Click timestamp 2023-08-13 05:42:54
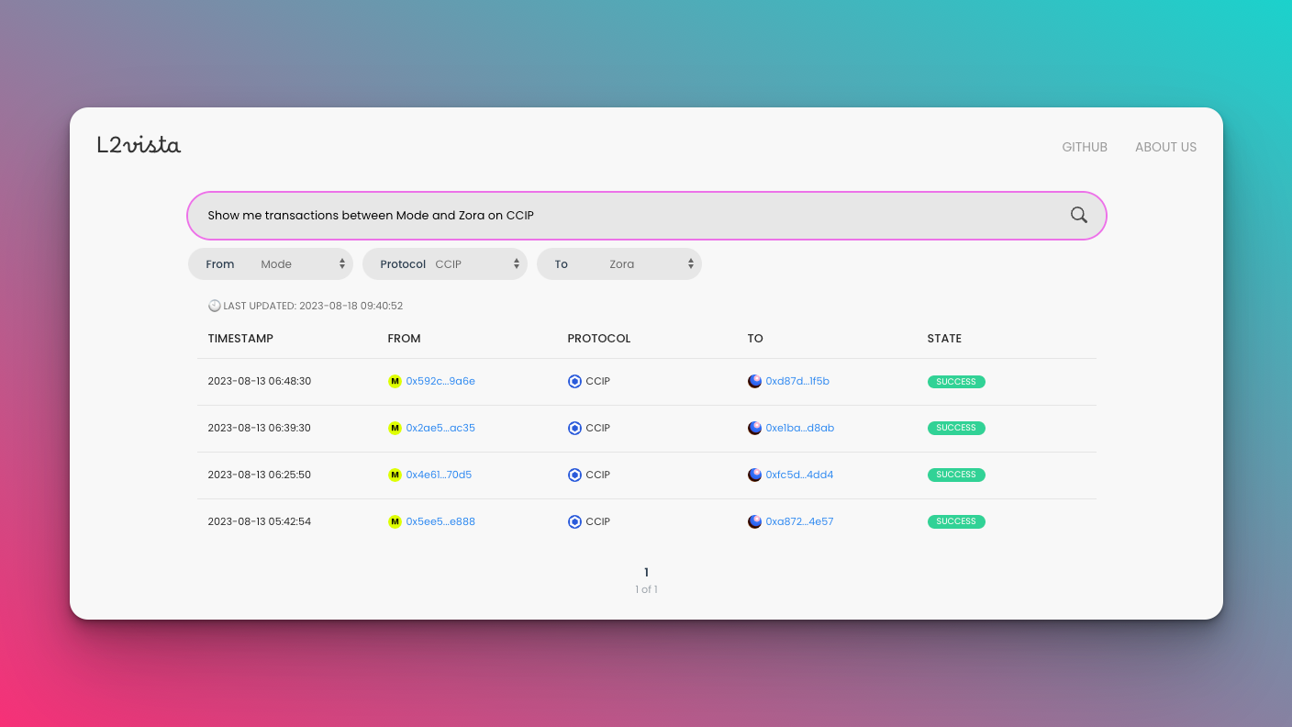Screen dimensions: 1292x727 (260, 521)
